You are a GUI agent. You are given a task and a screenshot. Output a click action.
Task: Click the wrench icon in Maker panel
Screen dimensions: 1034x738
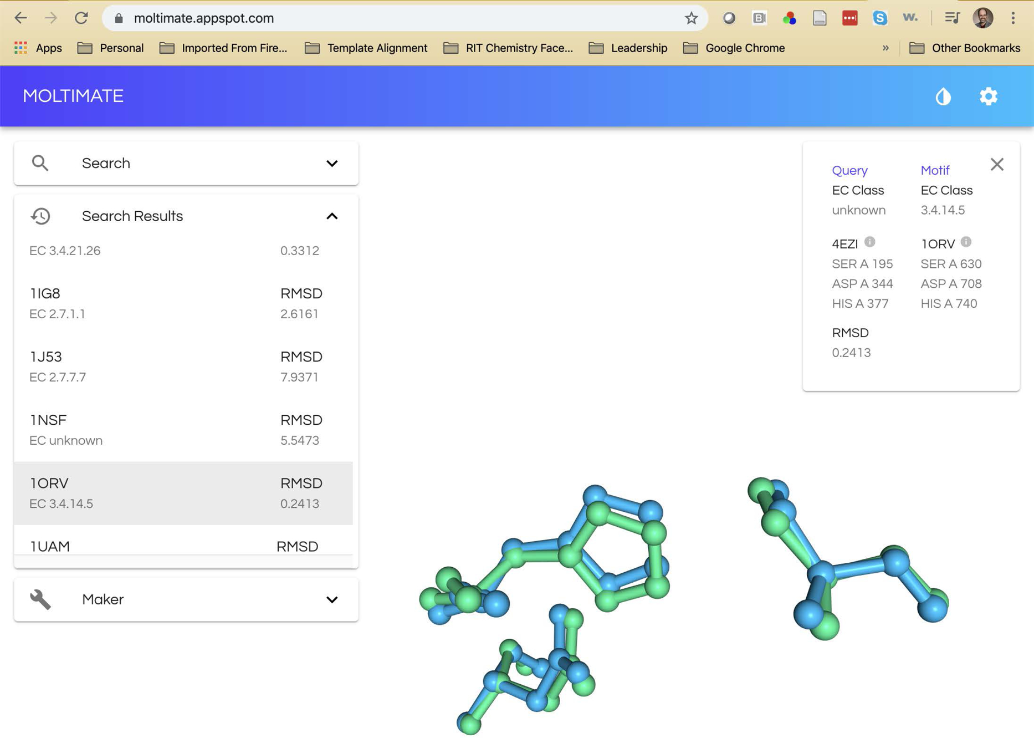pyautogui.click(x=40, y=599)
